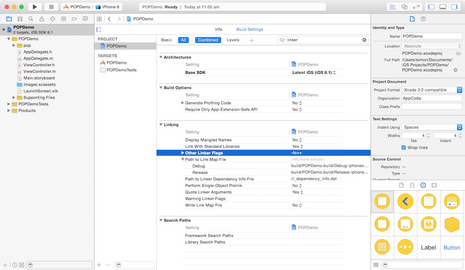Open the Issue navigator
Viewport: 465px width, 270px height.
click(42, 19)
